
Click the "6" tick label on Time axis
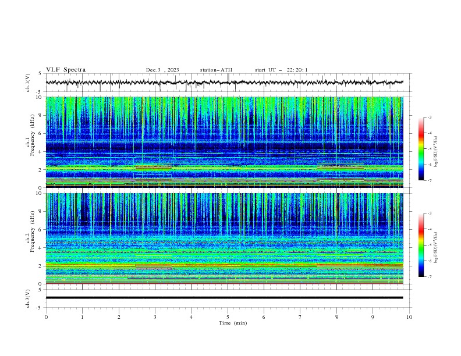(x=264, y=317)
